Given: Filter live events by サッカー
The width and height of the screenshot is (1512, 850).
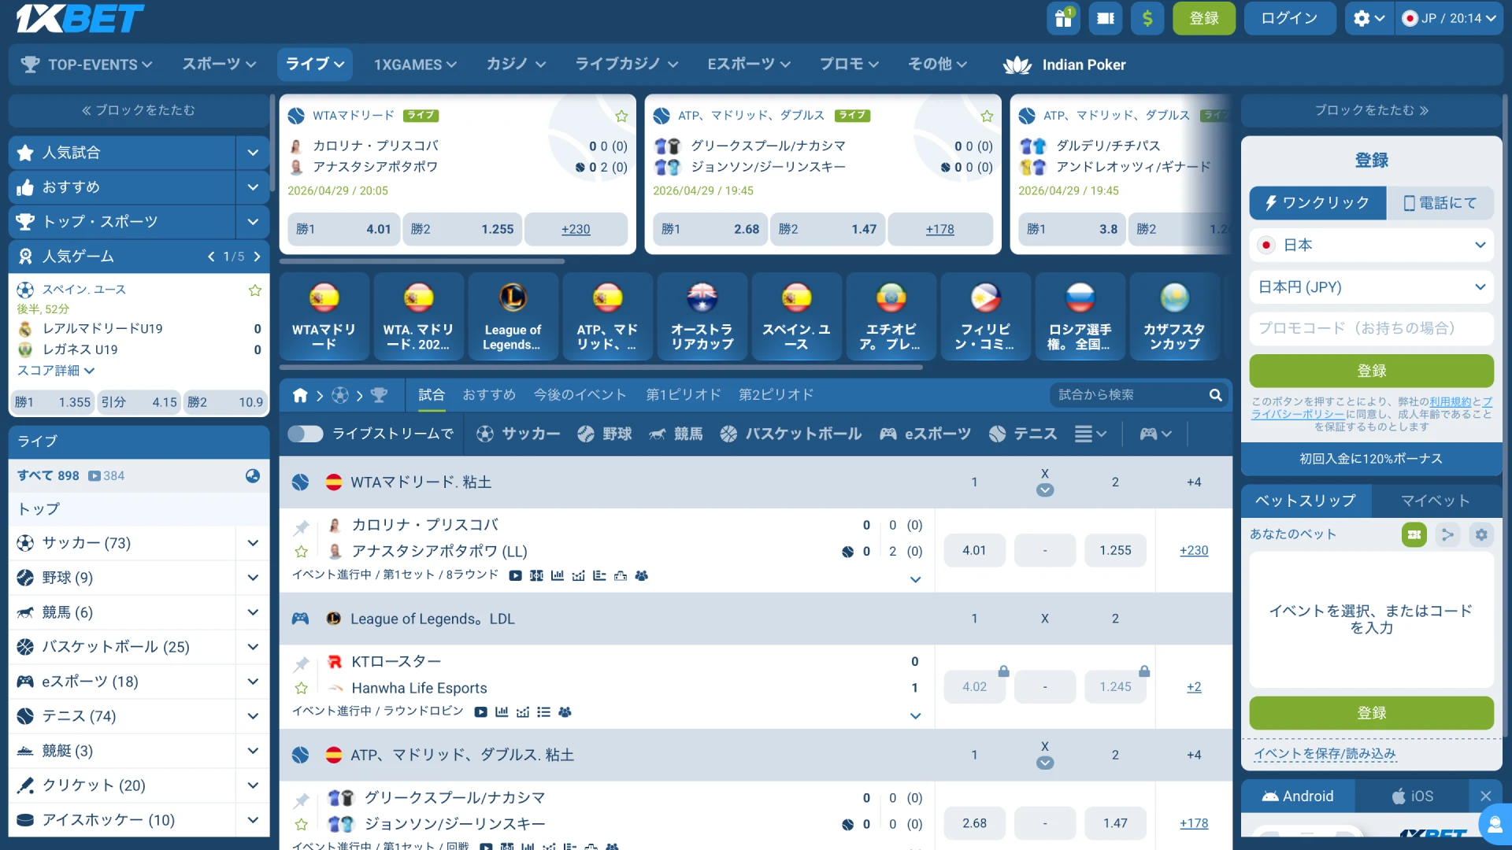Looking at the screenshot, I should (518, 434).
